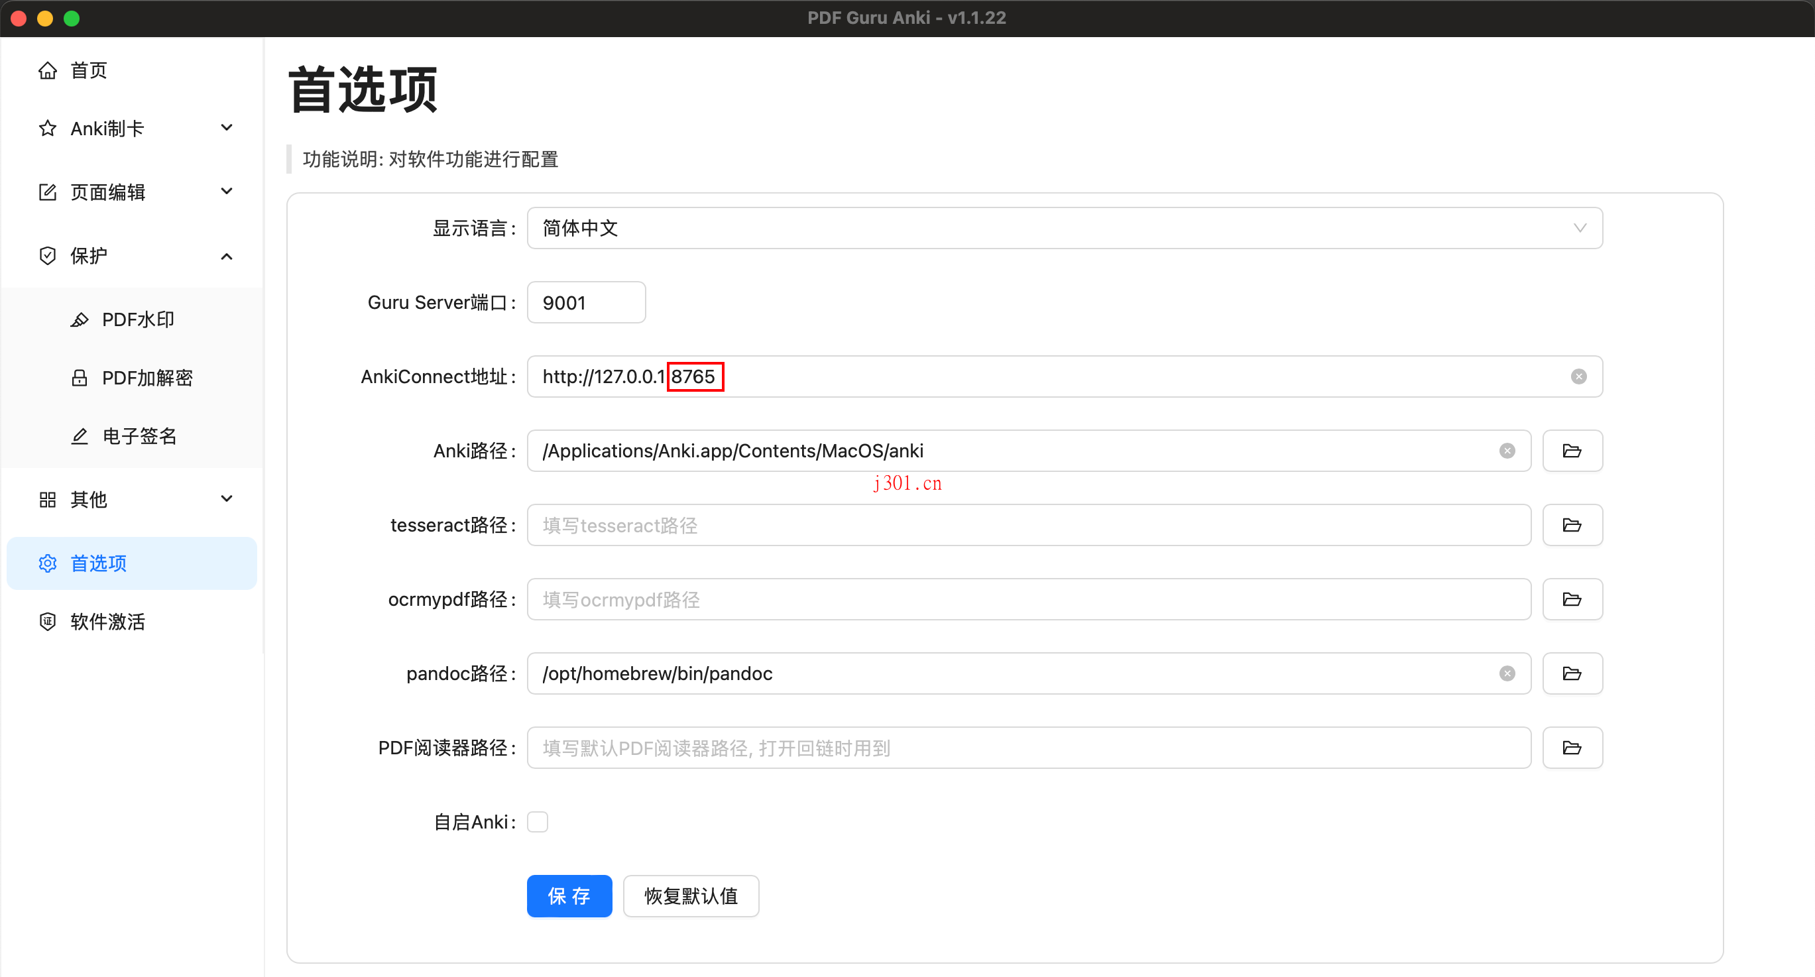Focus the PDF阅读器路径 input field

pyautogui.click(x=1029, y=748)
